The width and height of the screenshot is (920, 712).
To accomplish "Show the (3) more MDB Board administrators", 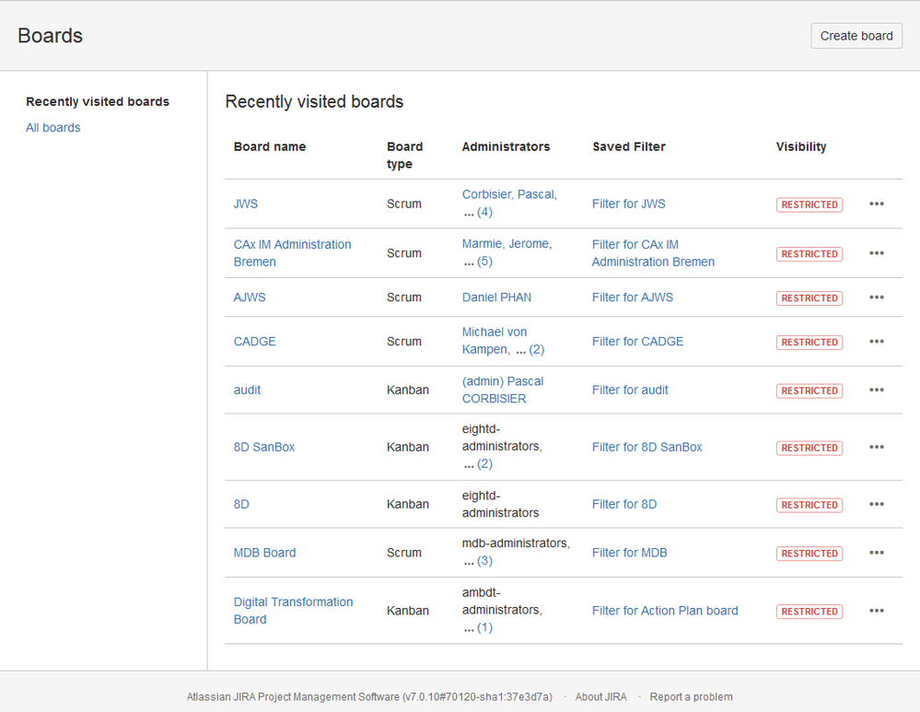I will (x=483, y=561).
